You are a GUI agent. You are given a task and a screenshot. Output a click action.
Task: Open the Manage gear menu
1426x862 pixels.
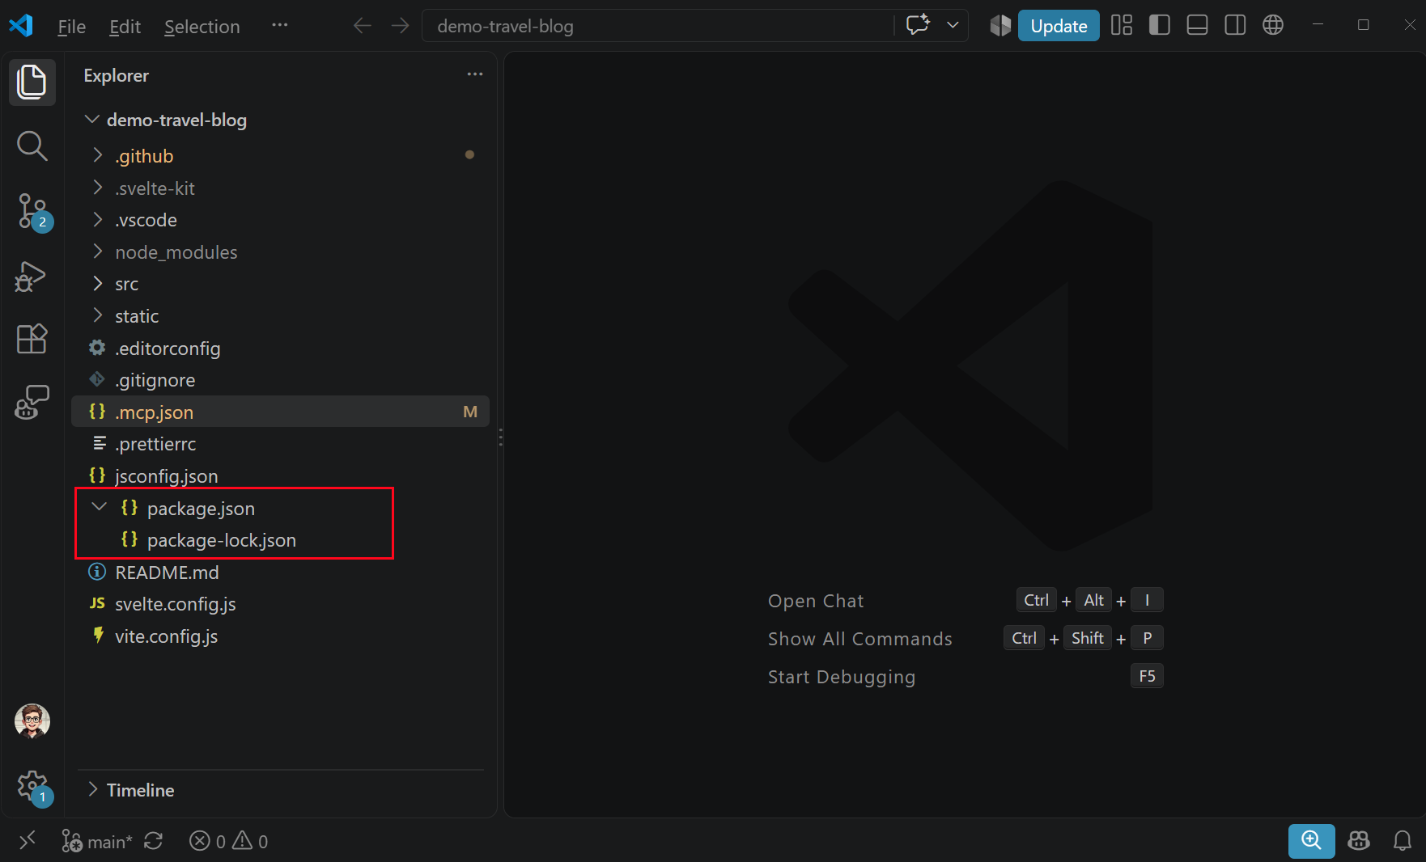pos(32,786)
